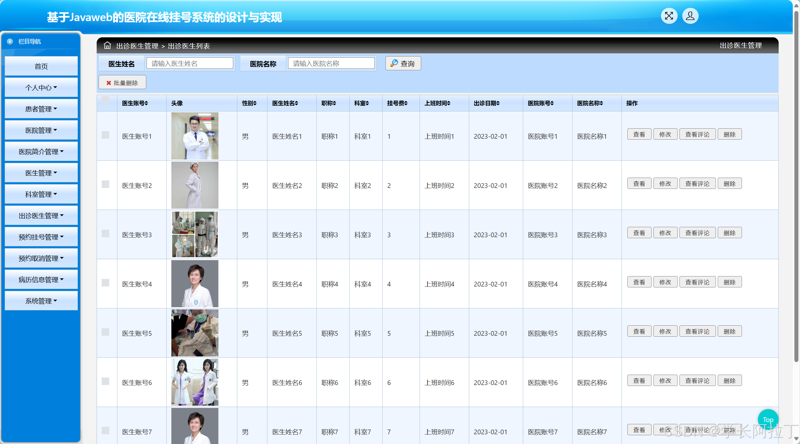The height and width of the screenshot is (444, 800).
Task: Open doctor avatar thumbnail for 医生账号5
Action: coord(195,333)
